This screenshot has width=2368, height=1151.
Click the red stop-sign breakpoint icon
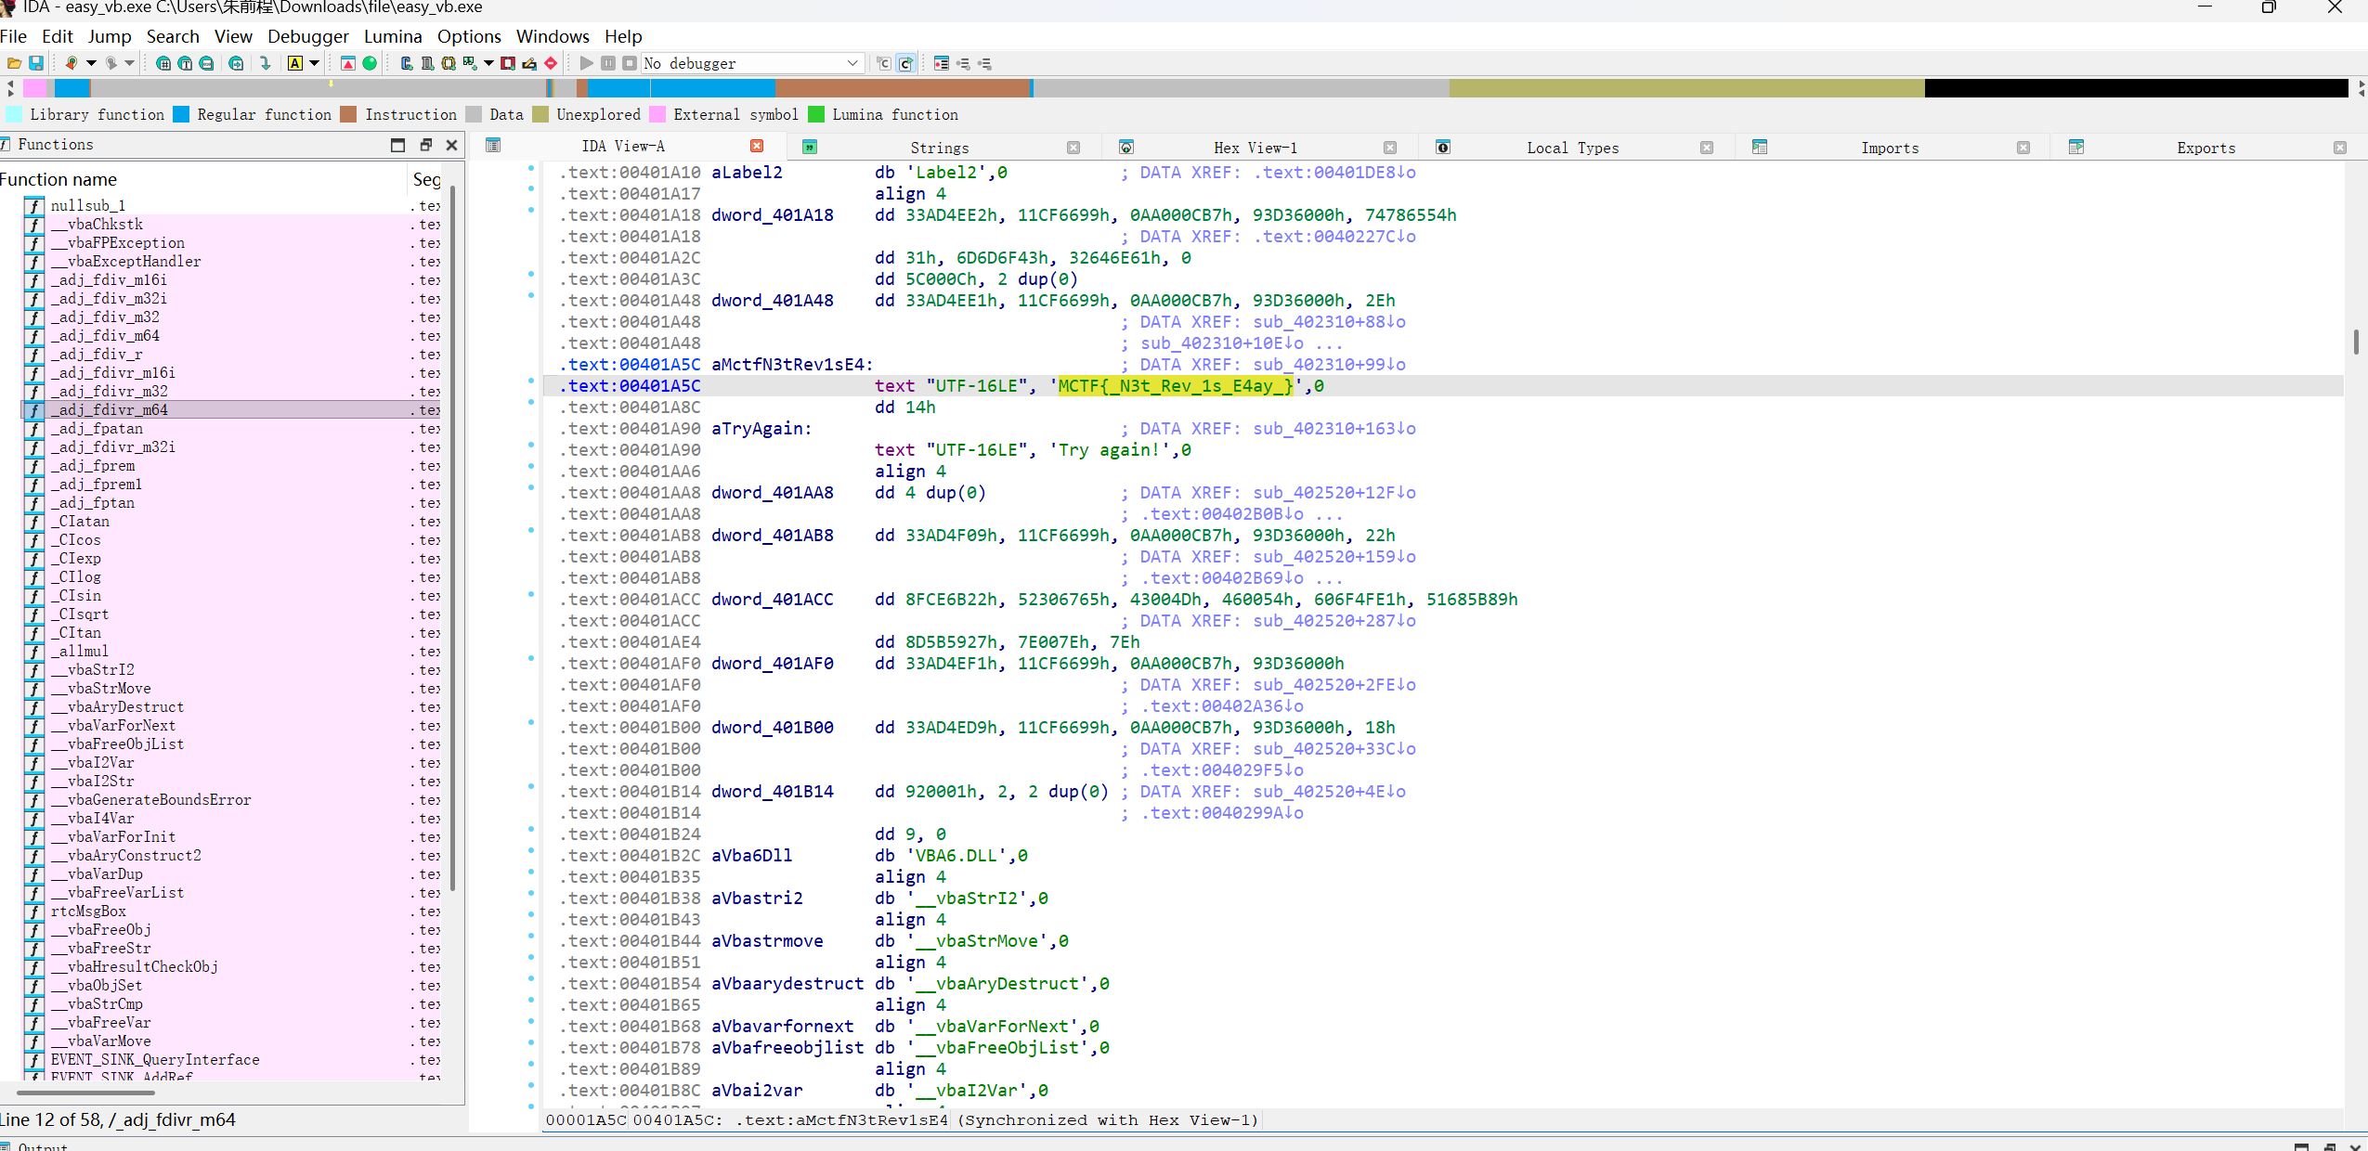(x=551, y=63)
